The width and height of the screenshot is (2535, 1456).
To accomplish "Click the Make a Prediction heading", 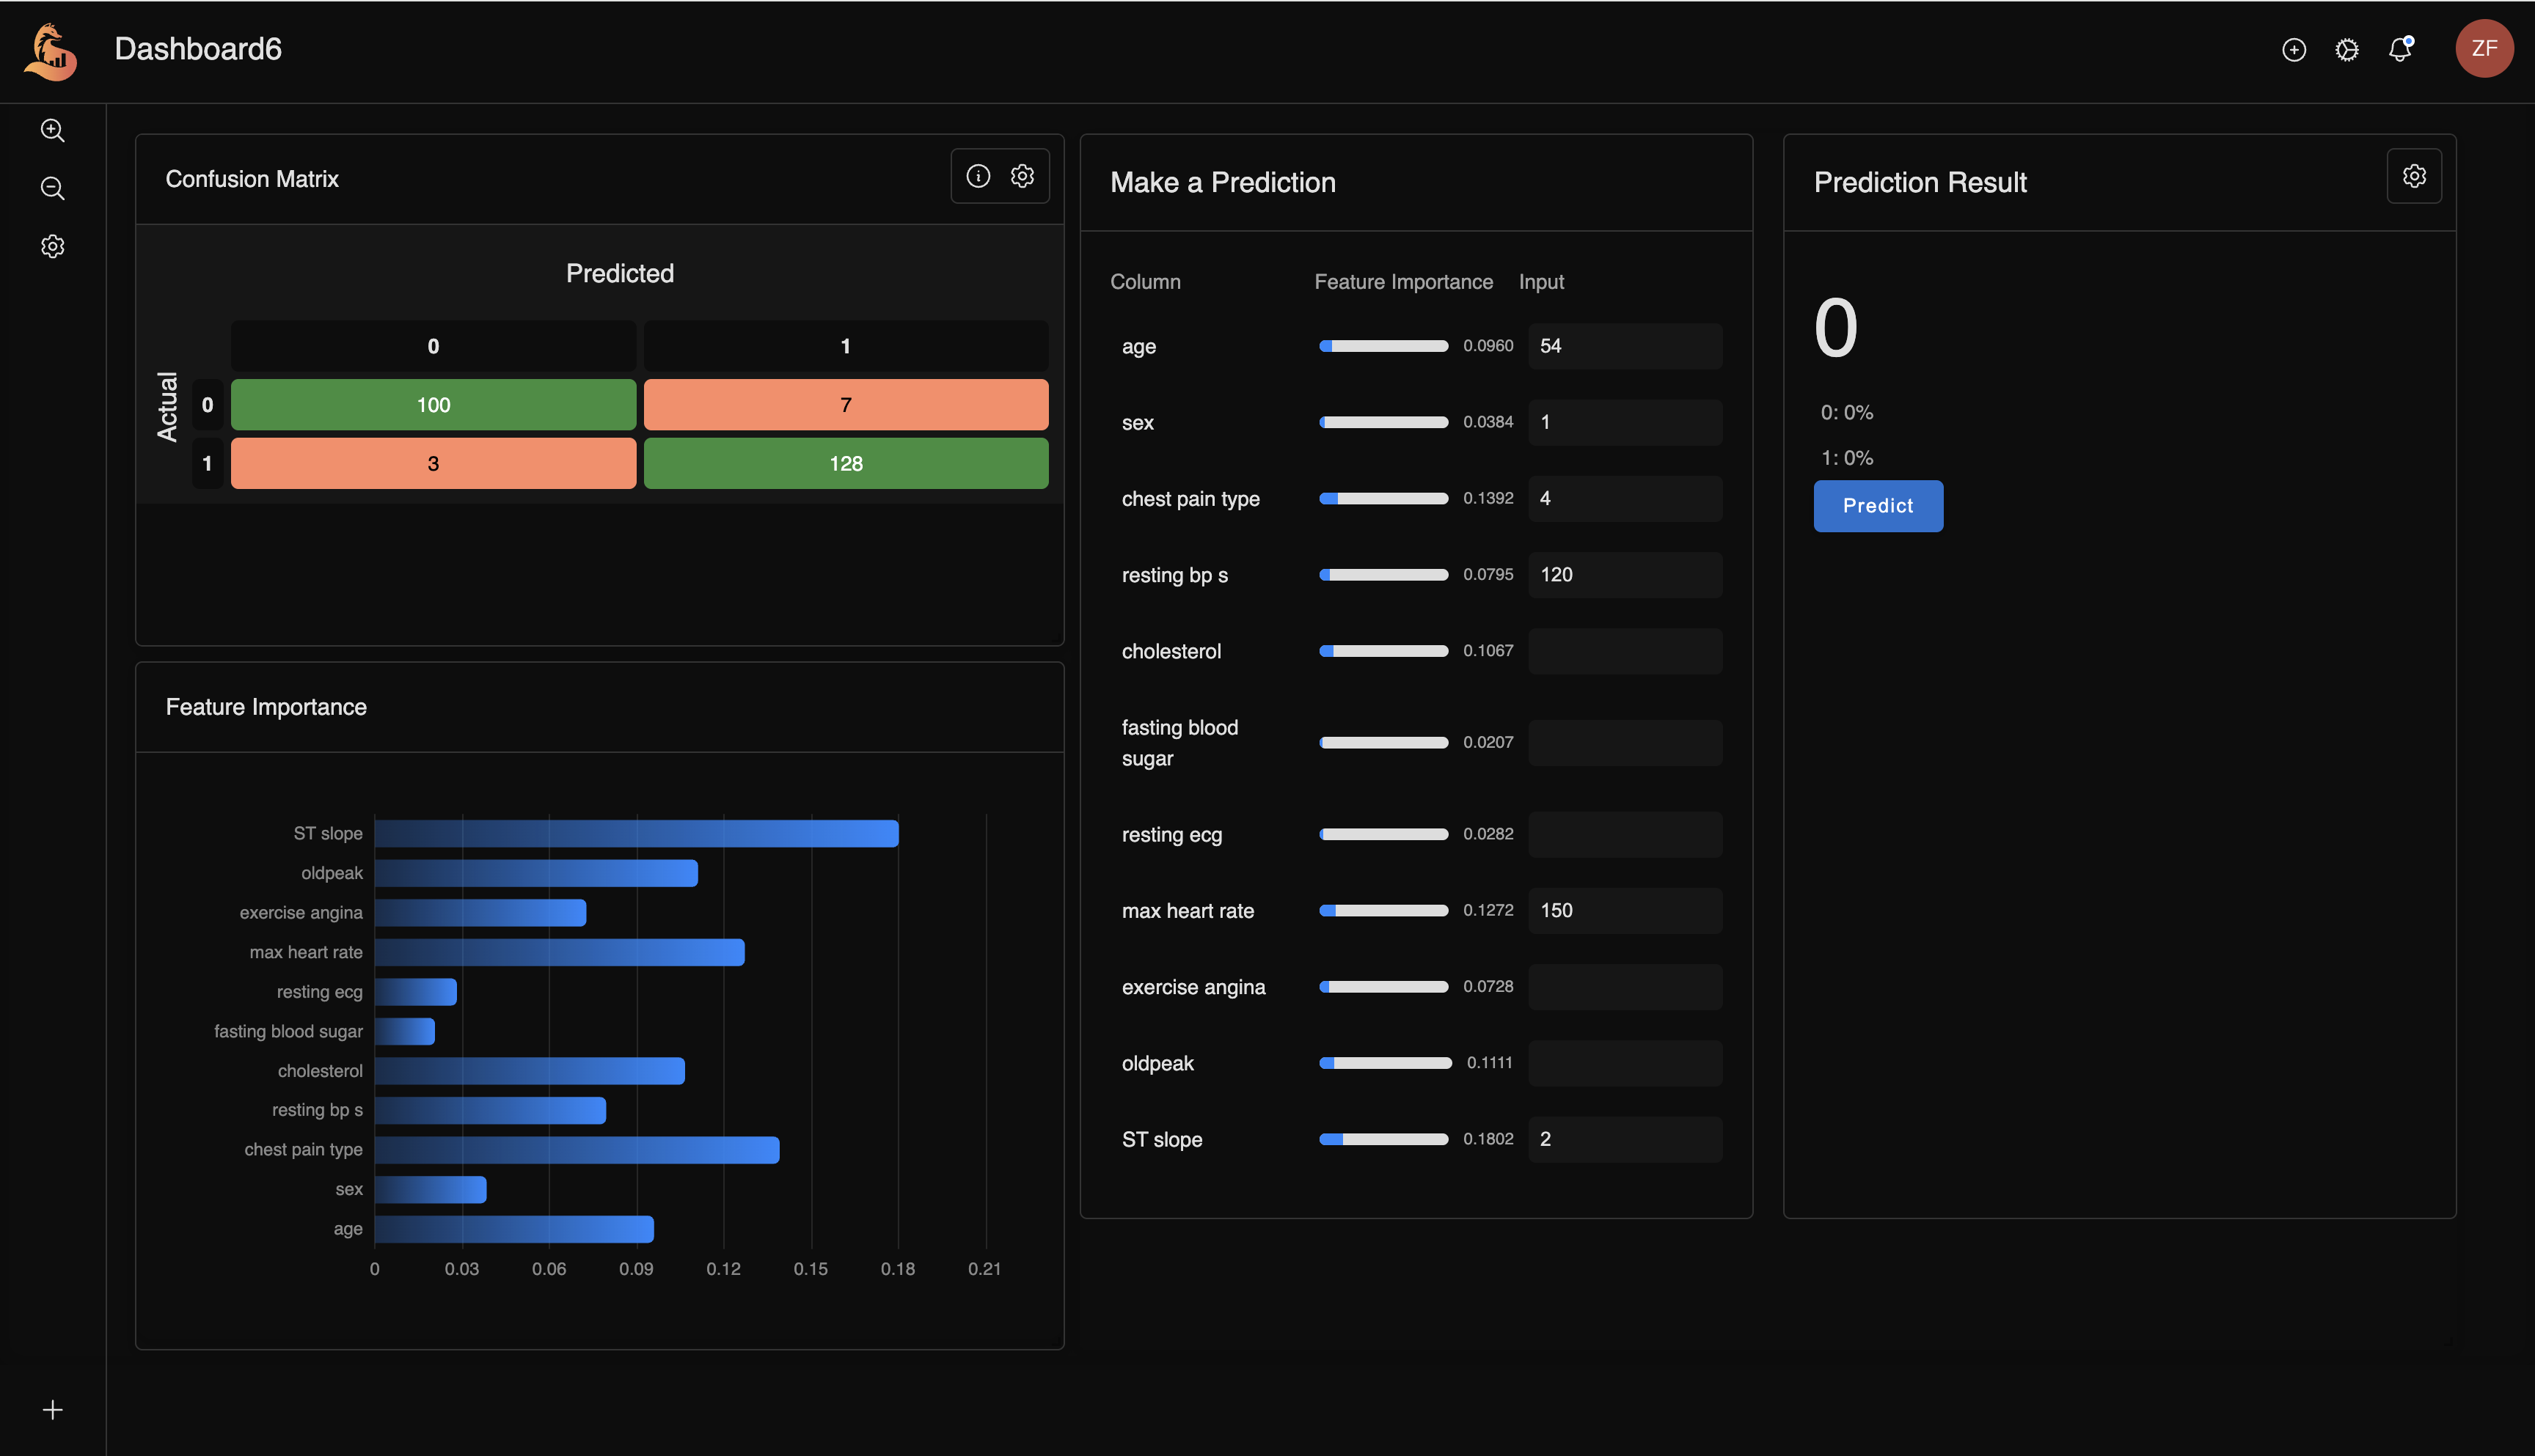I will (1223, 182).
